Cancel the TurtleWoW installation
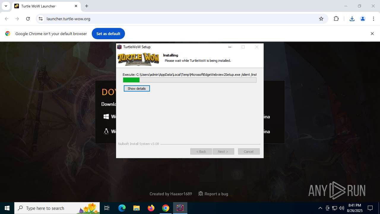The width and height of the screenshot is (380, 214). 249,152
